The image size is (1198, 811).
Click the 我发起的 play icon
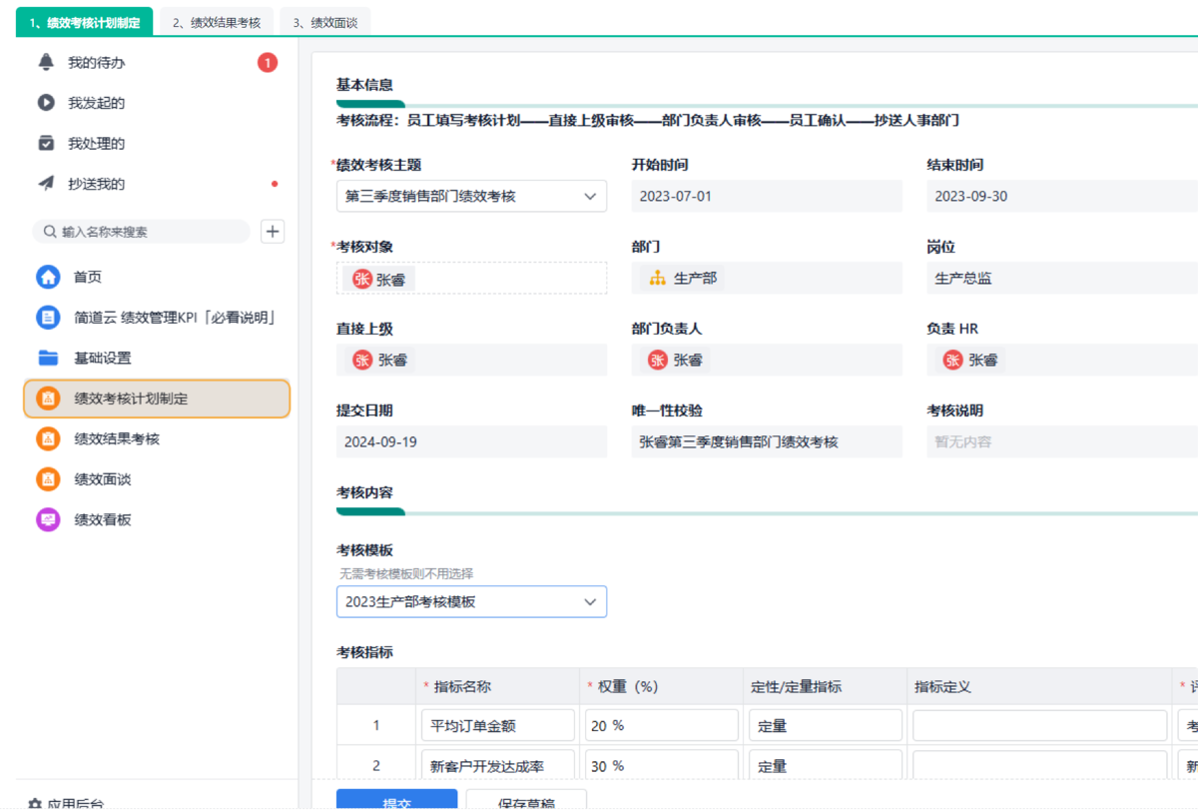click(x=46, y=103)
